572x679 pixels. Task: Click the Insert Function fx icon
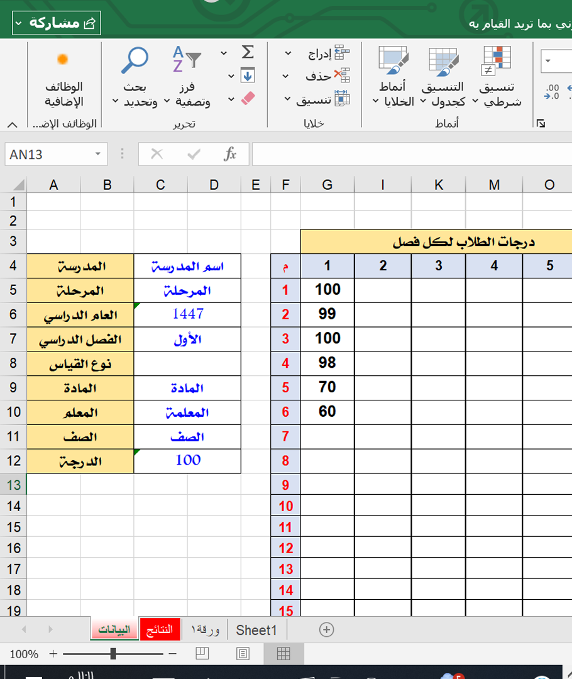tap(230, 154)
